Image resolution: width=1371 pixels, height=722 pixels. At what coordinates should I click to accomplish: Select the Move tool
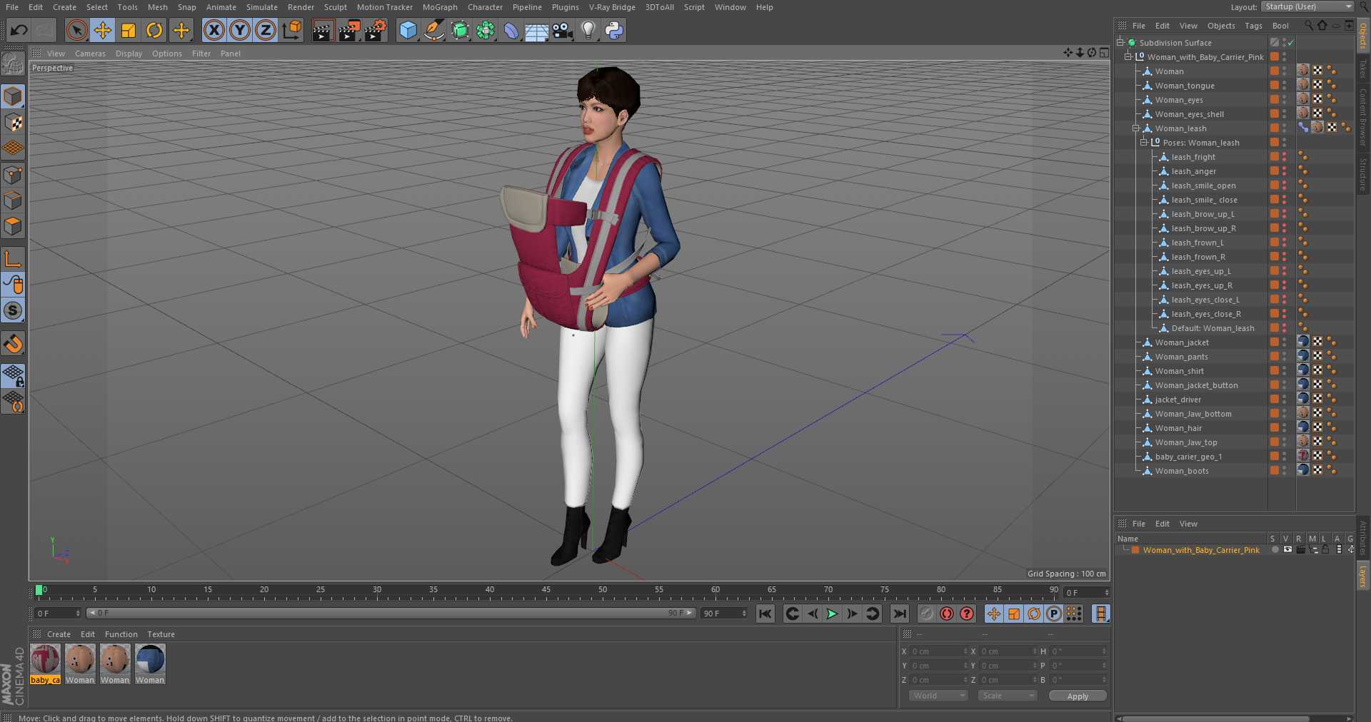(x=103, y=30)
